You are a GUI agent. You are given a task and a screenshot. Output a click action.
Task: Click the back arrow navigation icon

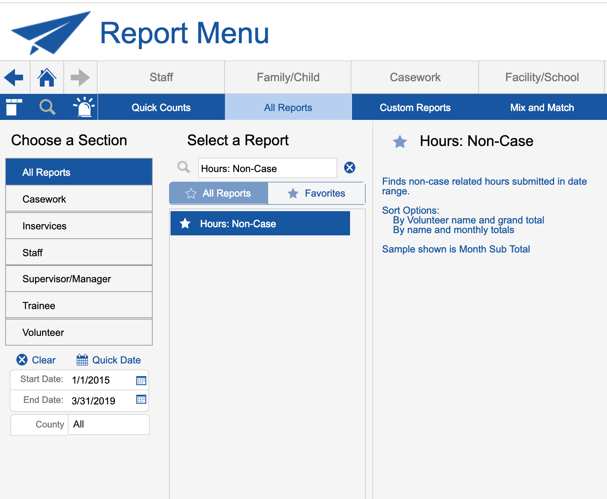click(x=14, y=77)
